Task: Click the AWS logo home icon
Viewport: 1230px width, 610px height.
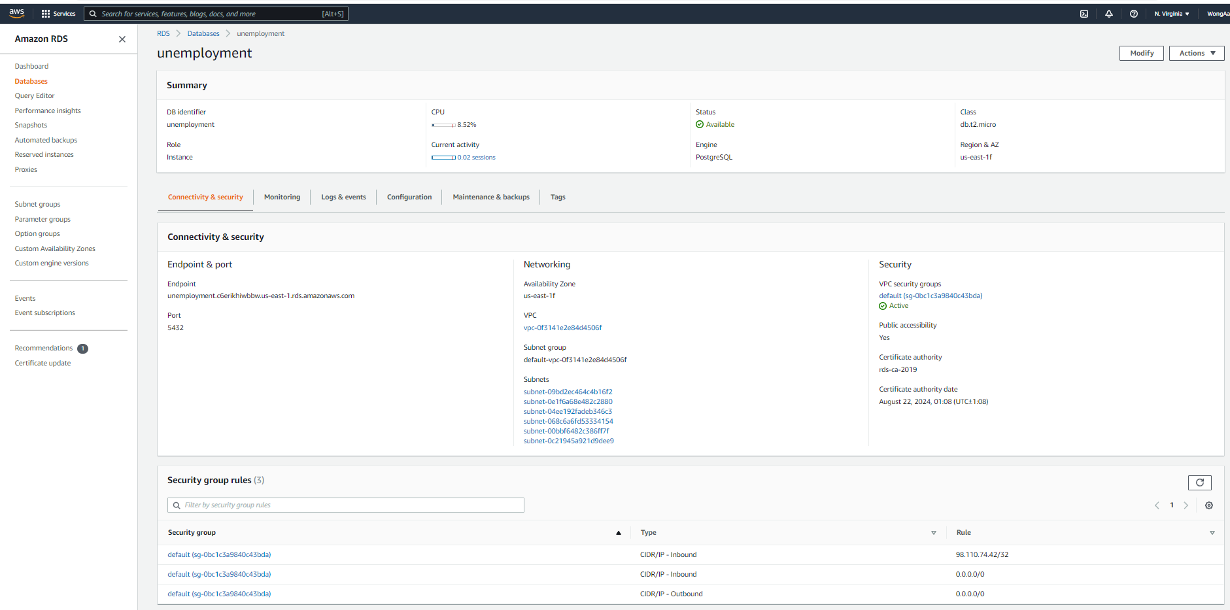Action: click(16, 13)
